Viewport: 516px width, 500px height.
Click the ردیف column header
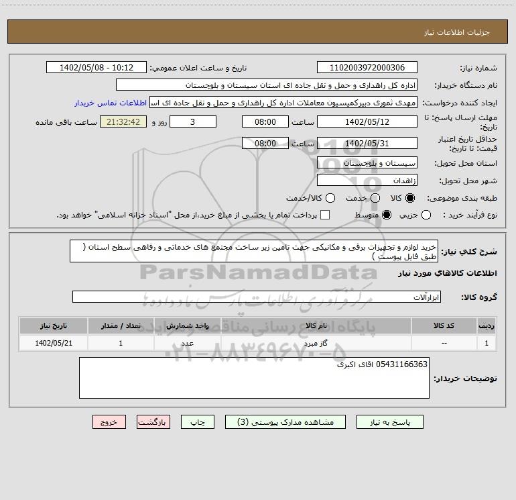487,326
